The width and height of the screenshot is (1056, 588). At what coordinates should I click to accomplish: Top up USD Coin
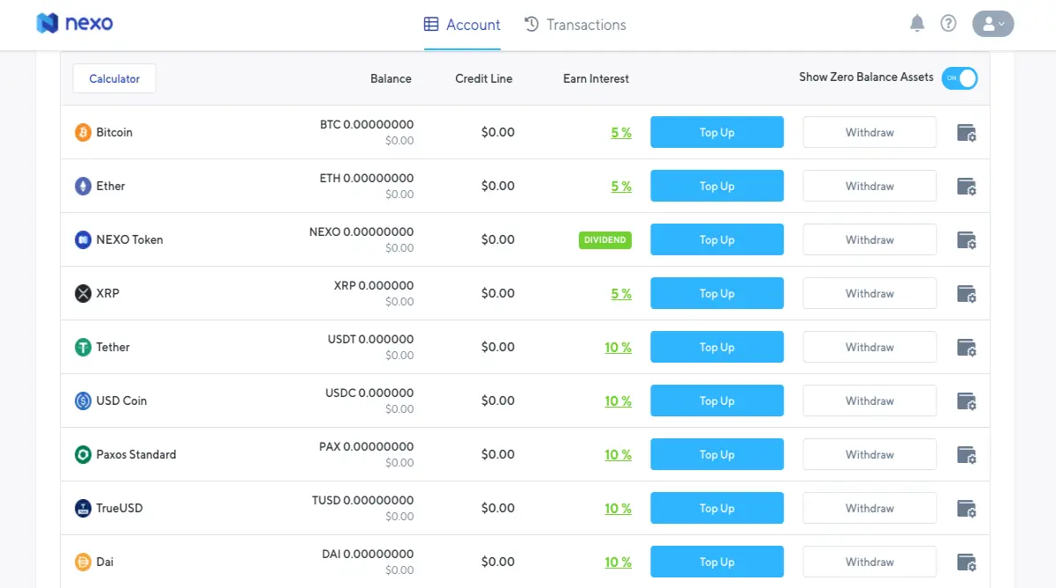(717, 401)
